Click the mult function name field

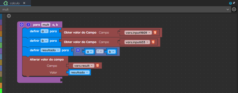point(46,25)
